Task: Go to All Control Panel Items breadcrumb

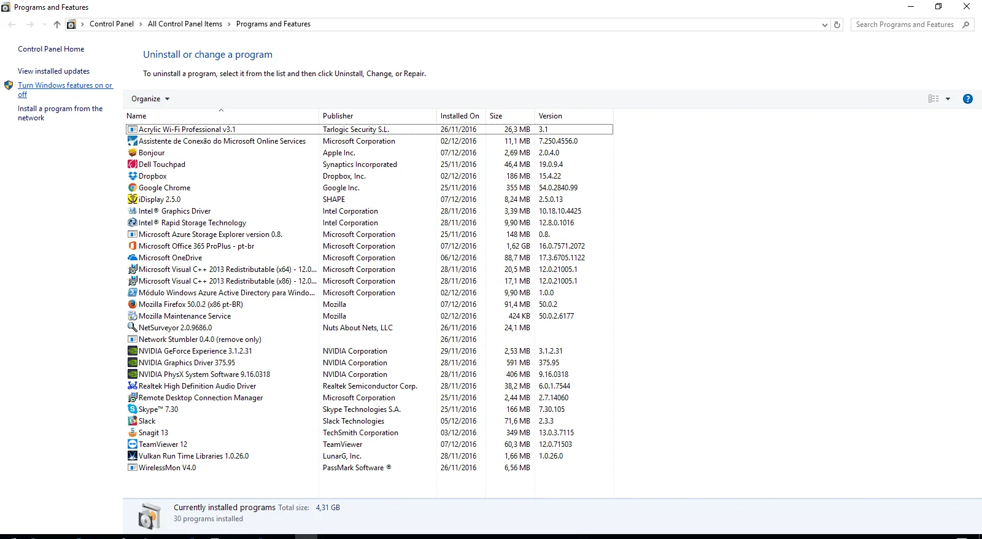Action: 185,24
